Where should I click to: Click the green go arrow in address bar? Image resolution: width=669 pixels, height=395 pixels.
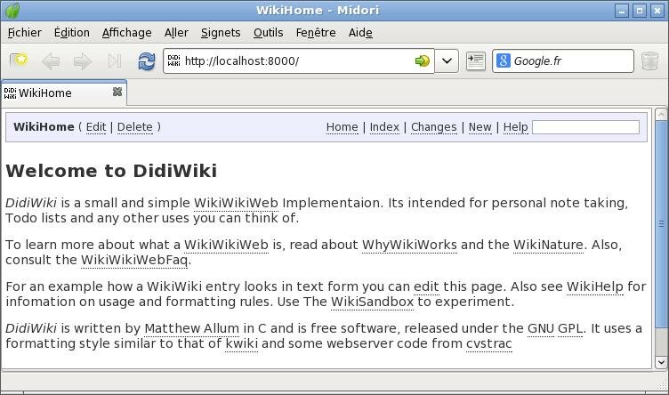coord(422,61)
